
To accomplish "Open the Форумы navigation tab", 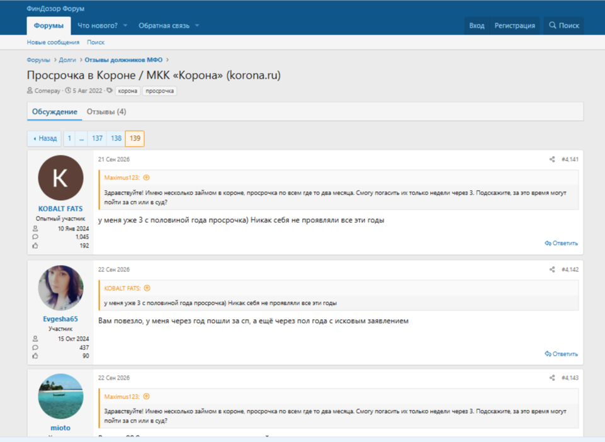I will pos(48,25).
